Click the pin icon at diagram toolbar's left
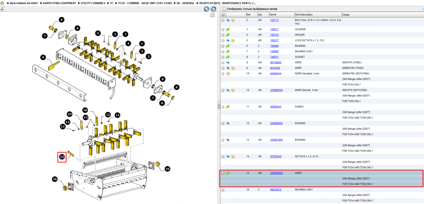Viewport: 424px width, 204px height. [x=2, y=9]
